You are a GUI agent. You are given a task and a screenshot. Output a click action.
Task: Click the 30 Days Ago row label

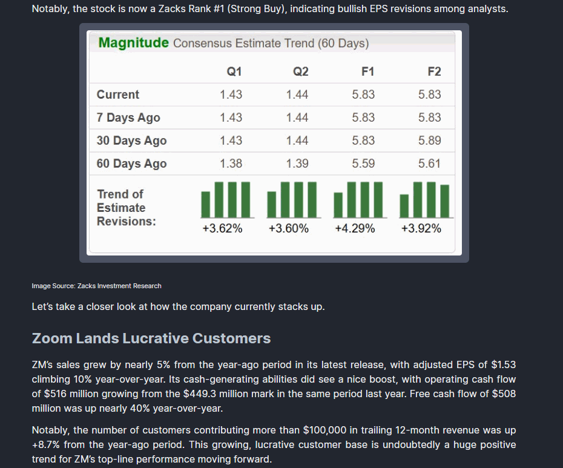pyautogui.click(x=131, y=140)
